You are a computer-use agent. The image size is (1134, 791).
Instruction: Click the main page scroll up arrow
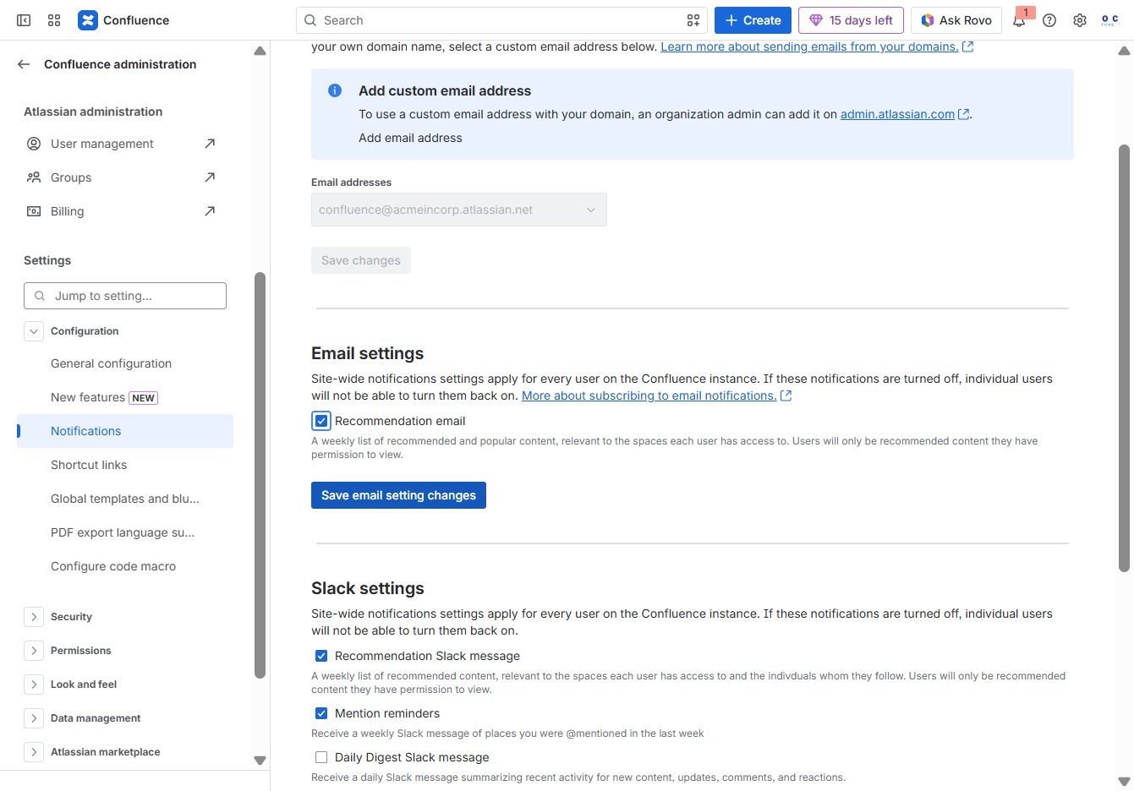pyautogui.click(x=1124, y=52)
